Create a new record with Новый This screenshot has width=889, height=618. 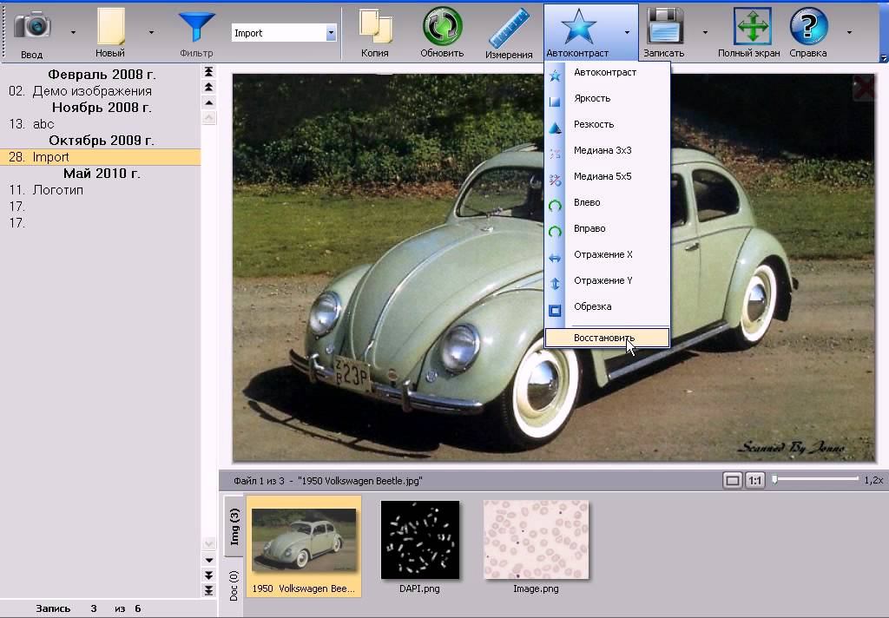(110, 32)
